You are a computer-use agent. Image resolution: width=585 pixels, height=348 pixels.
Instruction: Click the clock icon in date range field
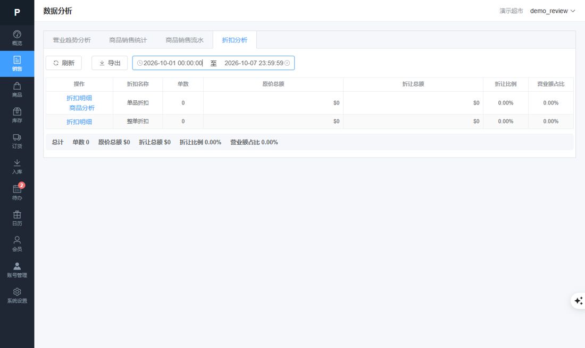tap(139, 63)
